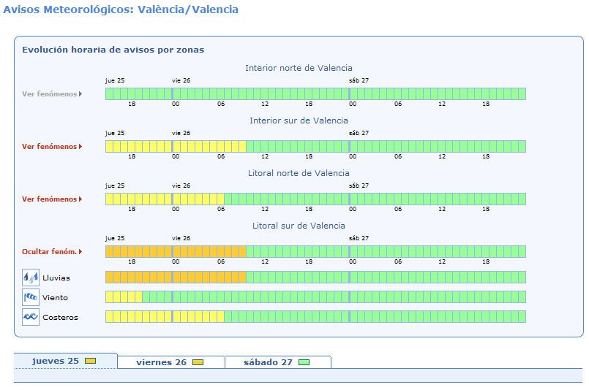The height and width of the screenshot is (390, 589).
Task: Click the Avisos Meteorológicos València/Valencia heading
Action: 121,9
